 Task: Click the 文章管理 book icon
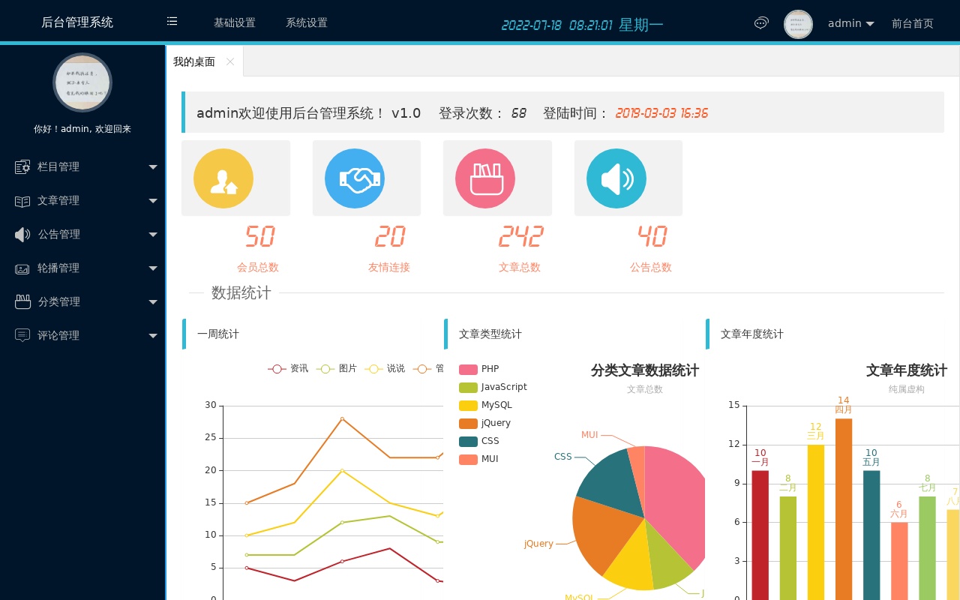pyautogui.click(x=22, y=201)
